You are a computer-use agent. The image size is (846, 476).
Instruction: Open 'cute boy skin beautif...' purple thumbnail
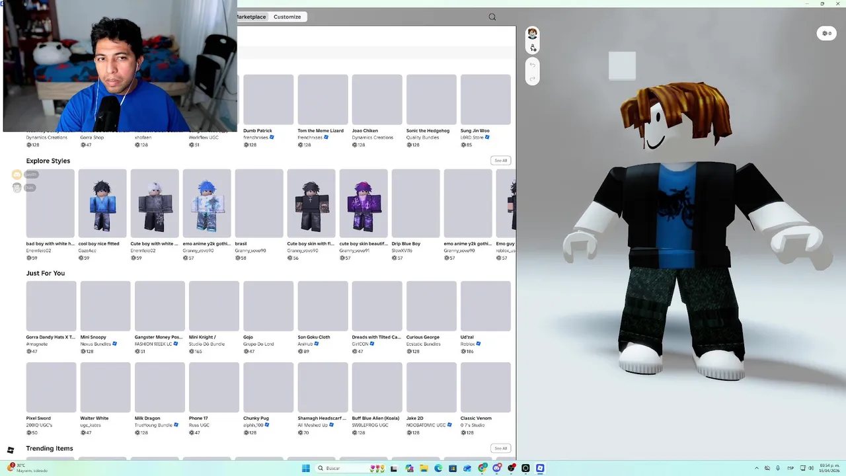click(364, 204)
